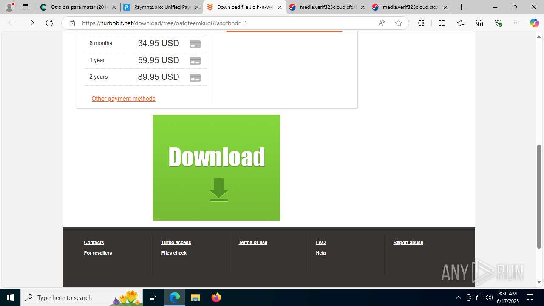Close the Download file tab

click(280, 7)
